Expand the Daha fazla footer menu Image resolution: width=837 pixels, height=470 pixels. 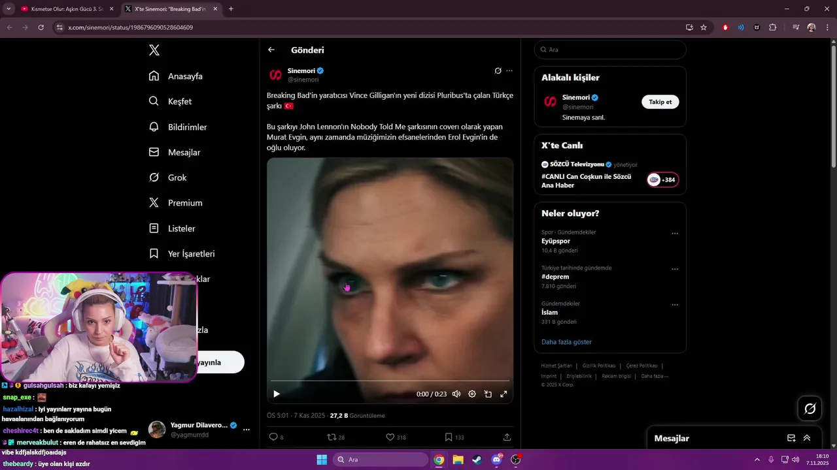655,376
